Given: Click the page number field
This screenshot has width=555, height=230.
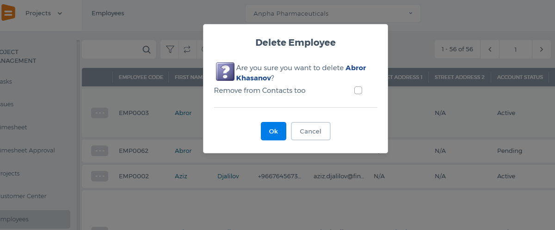Looking at the screenshot, I should point(515,49).
